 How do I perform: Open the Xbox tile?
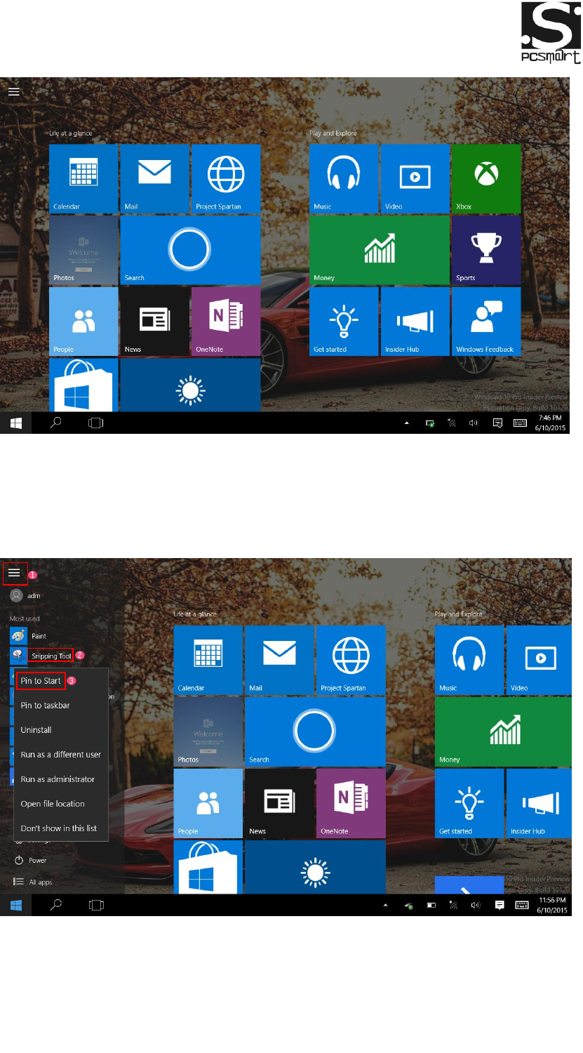[x=486, y=178]
